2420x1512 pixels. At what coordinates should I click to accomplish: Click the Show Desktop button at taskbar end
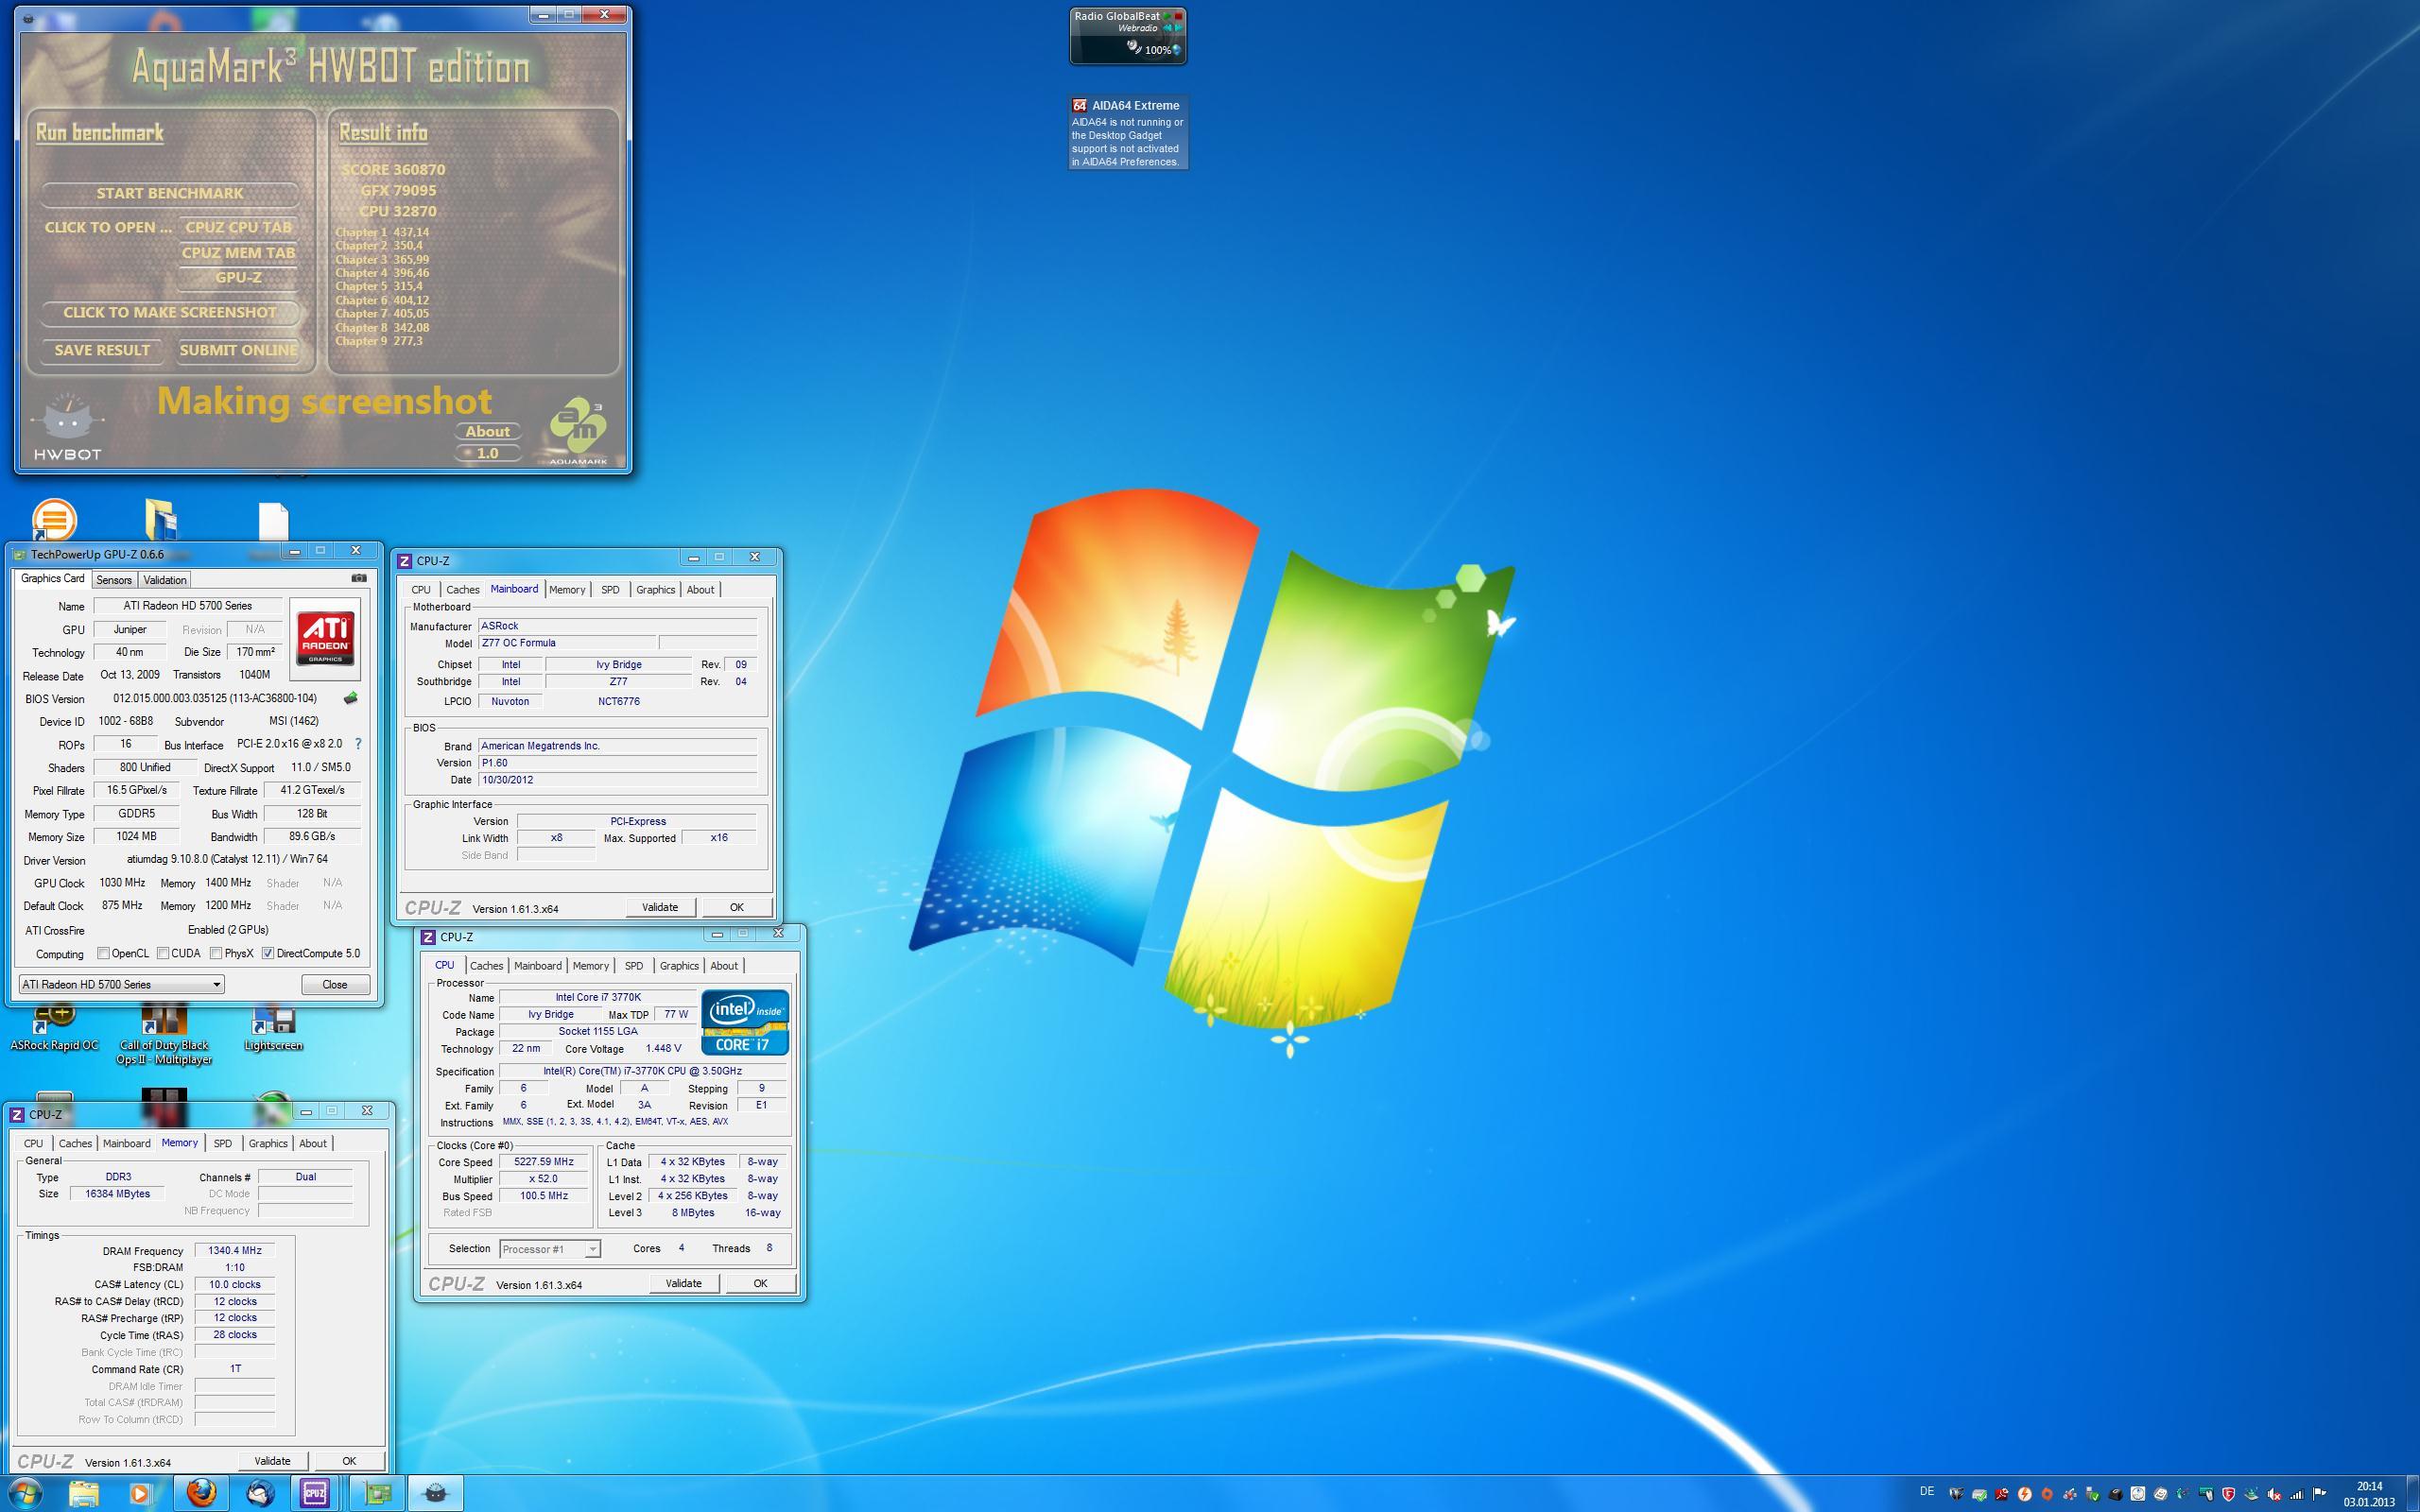point(2413,1494)
